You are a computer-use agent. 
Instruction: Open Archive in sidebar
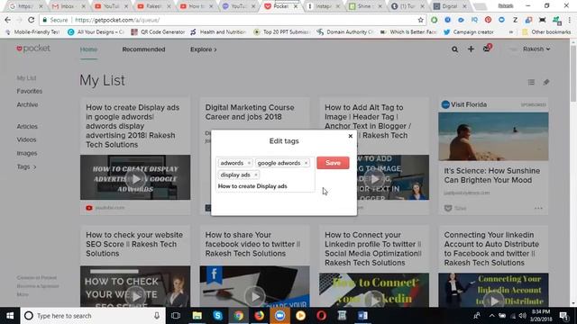pos(27,104)
